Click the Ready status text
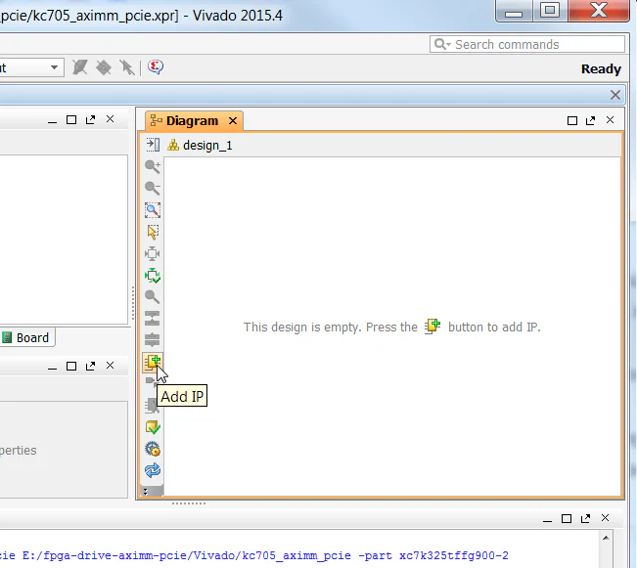 click(x=601, y=69)
